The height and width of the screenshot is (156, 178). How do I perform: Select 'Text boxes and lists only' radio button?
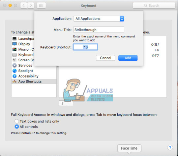pyautogui.click(x=16, y=121)
